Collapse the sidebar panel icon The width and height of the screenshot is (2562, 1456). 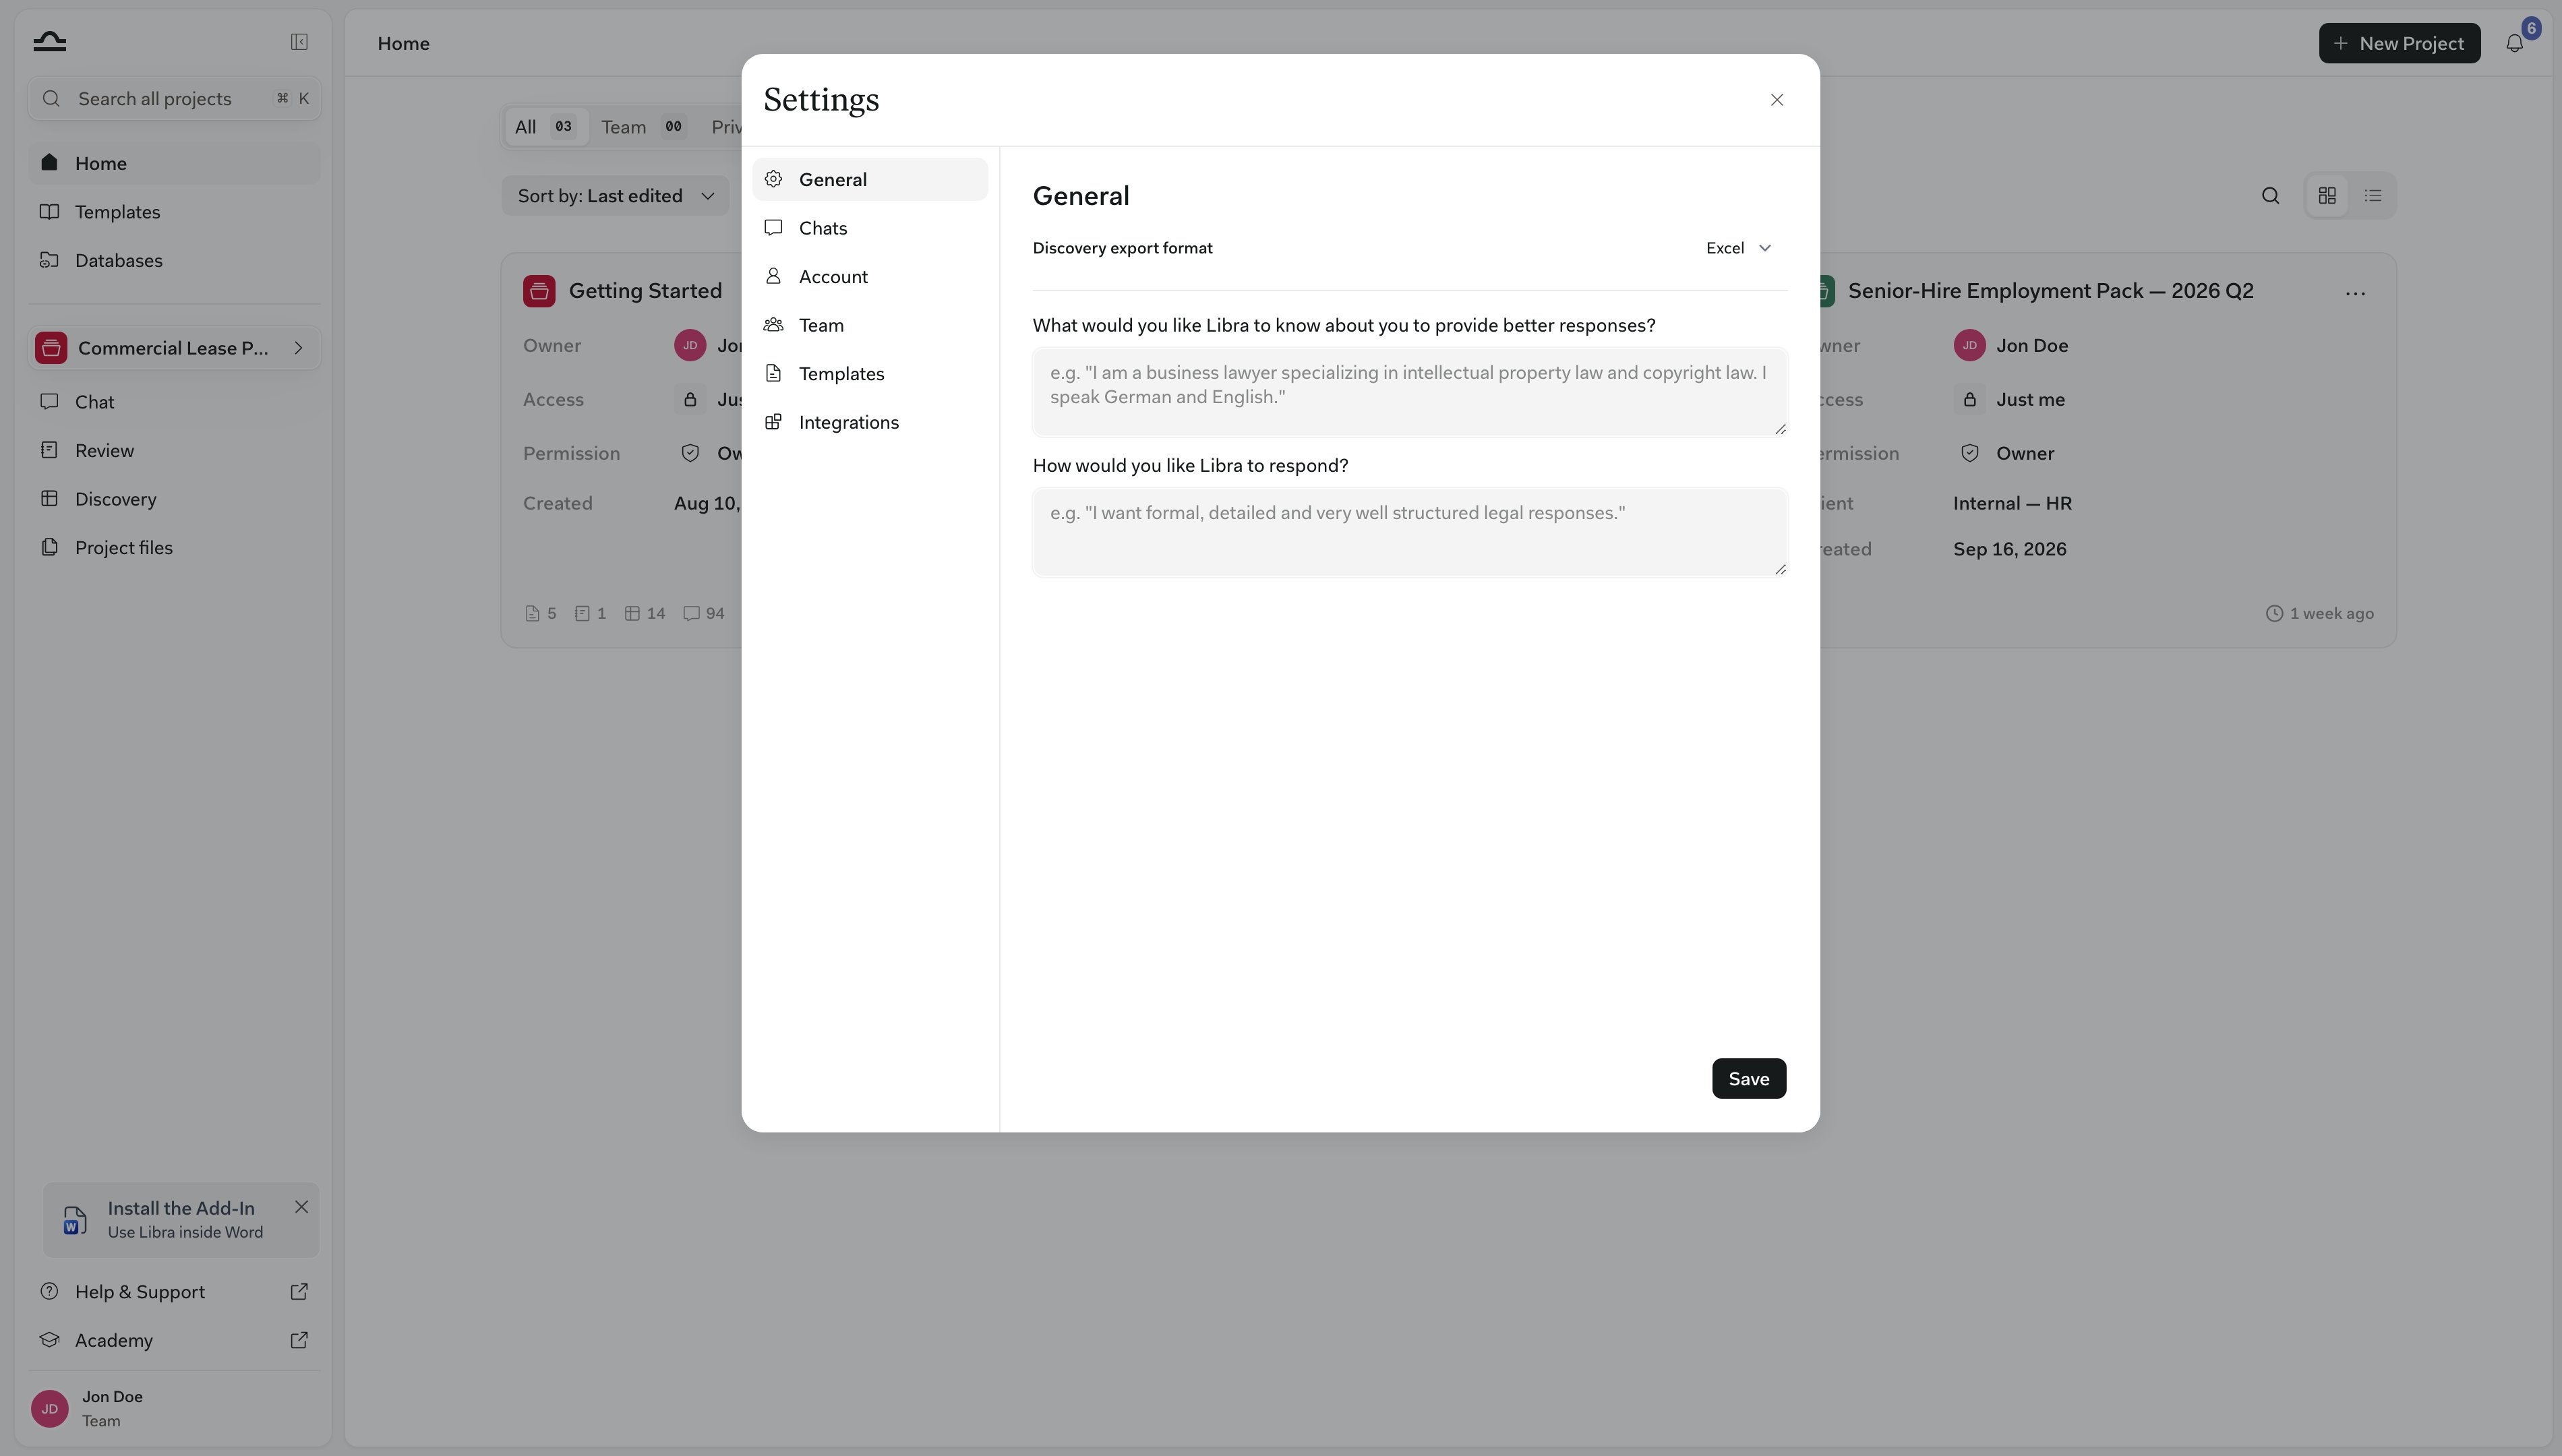coord(299,42)
